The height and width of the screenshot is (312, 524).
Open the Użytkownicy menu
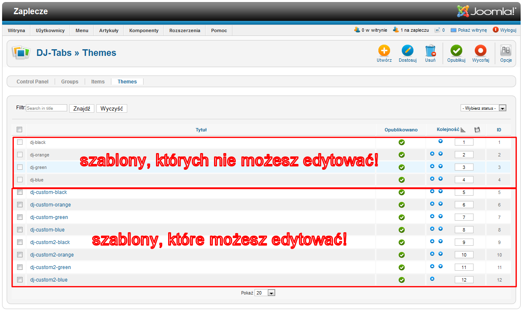click(x=50, y=30)
